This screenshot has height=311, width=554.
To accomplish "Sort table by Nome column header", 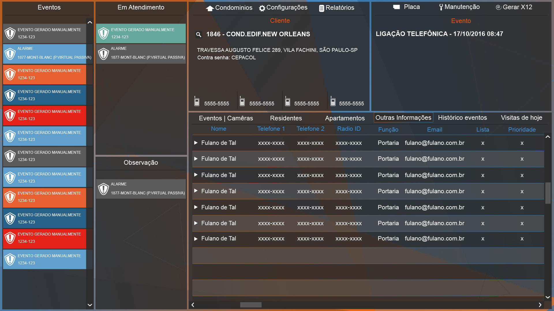I will point(218,129).
